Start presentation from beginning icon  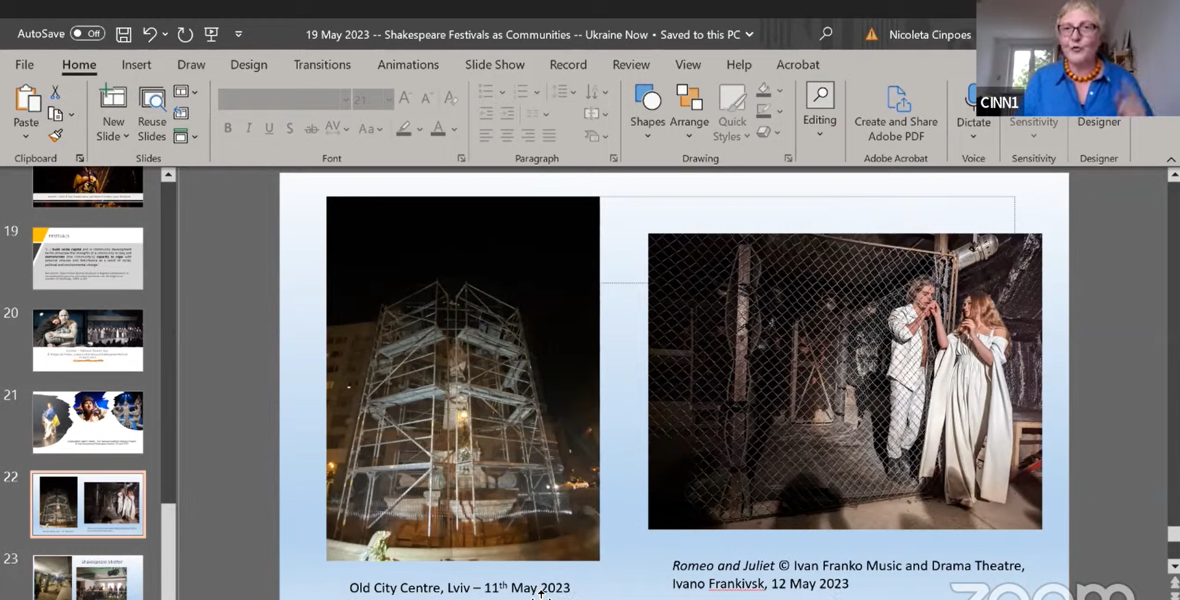(211, 34)
